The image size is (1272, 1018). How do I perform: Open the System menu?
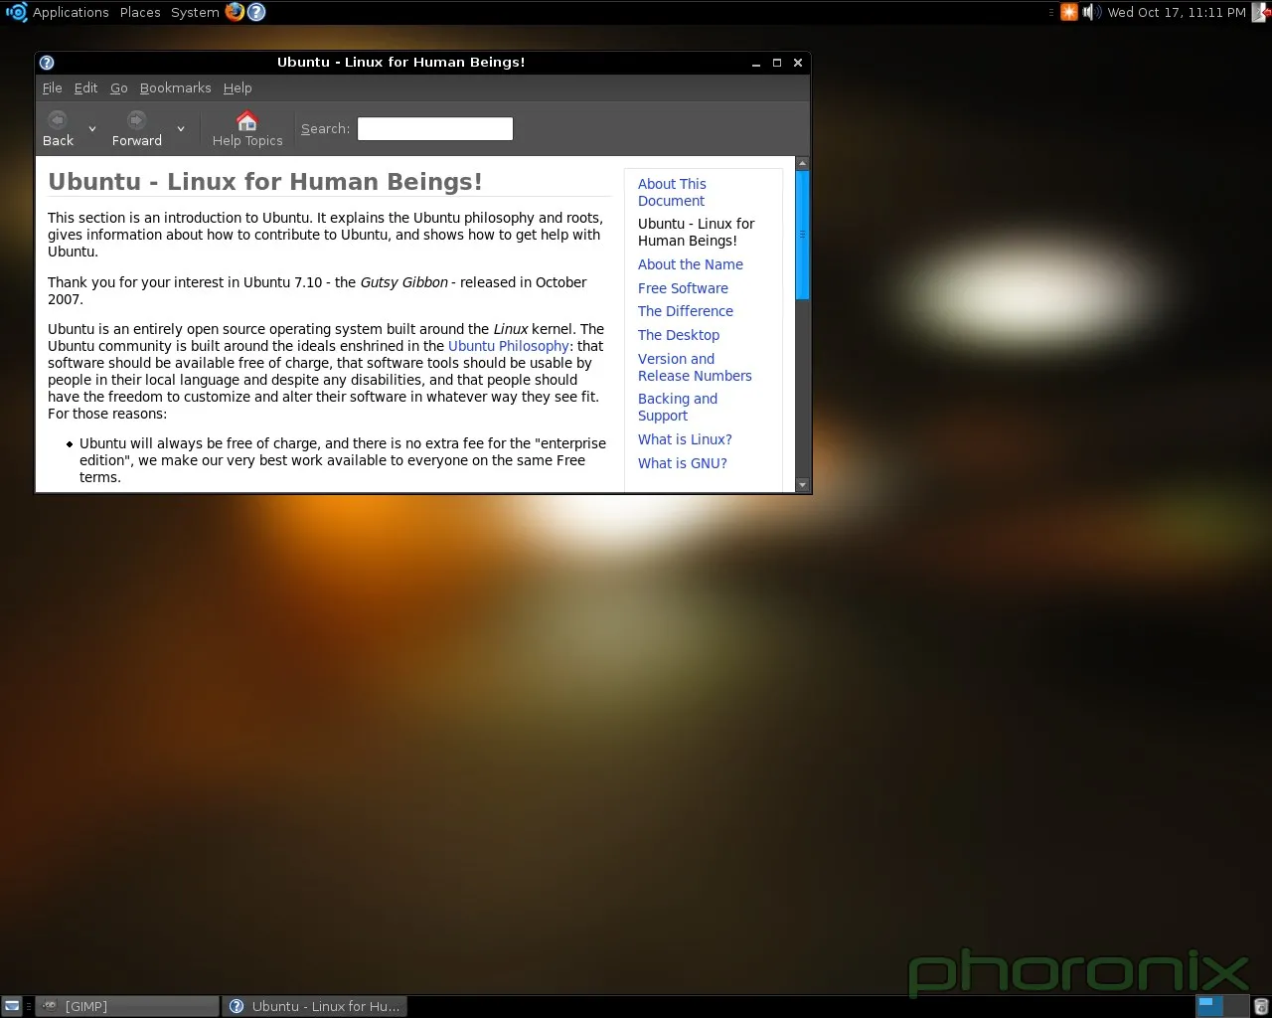click(x=195, y=12)
